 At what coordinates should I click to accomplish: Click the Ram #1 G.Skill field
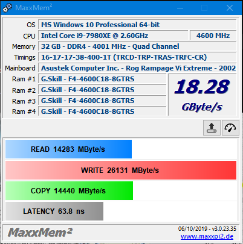click(x=102, y=79)
